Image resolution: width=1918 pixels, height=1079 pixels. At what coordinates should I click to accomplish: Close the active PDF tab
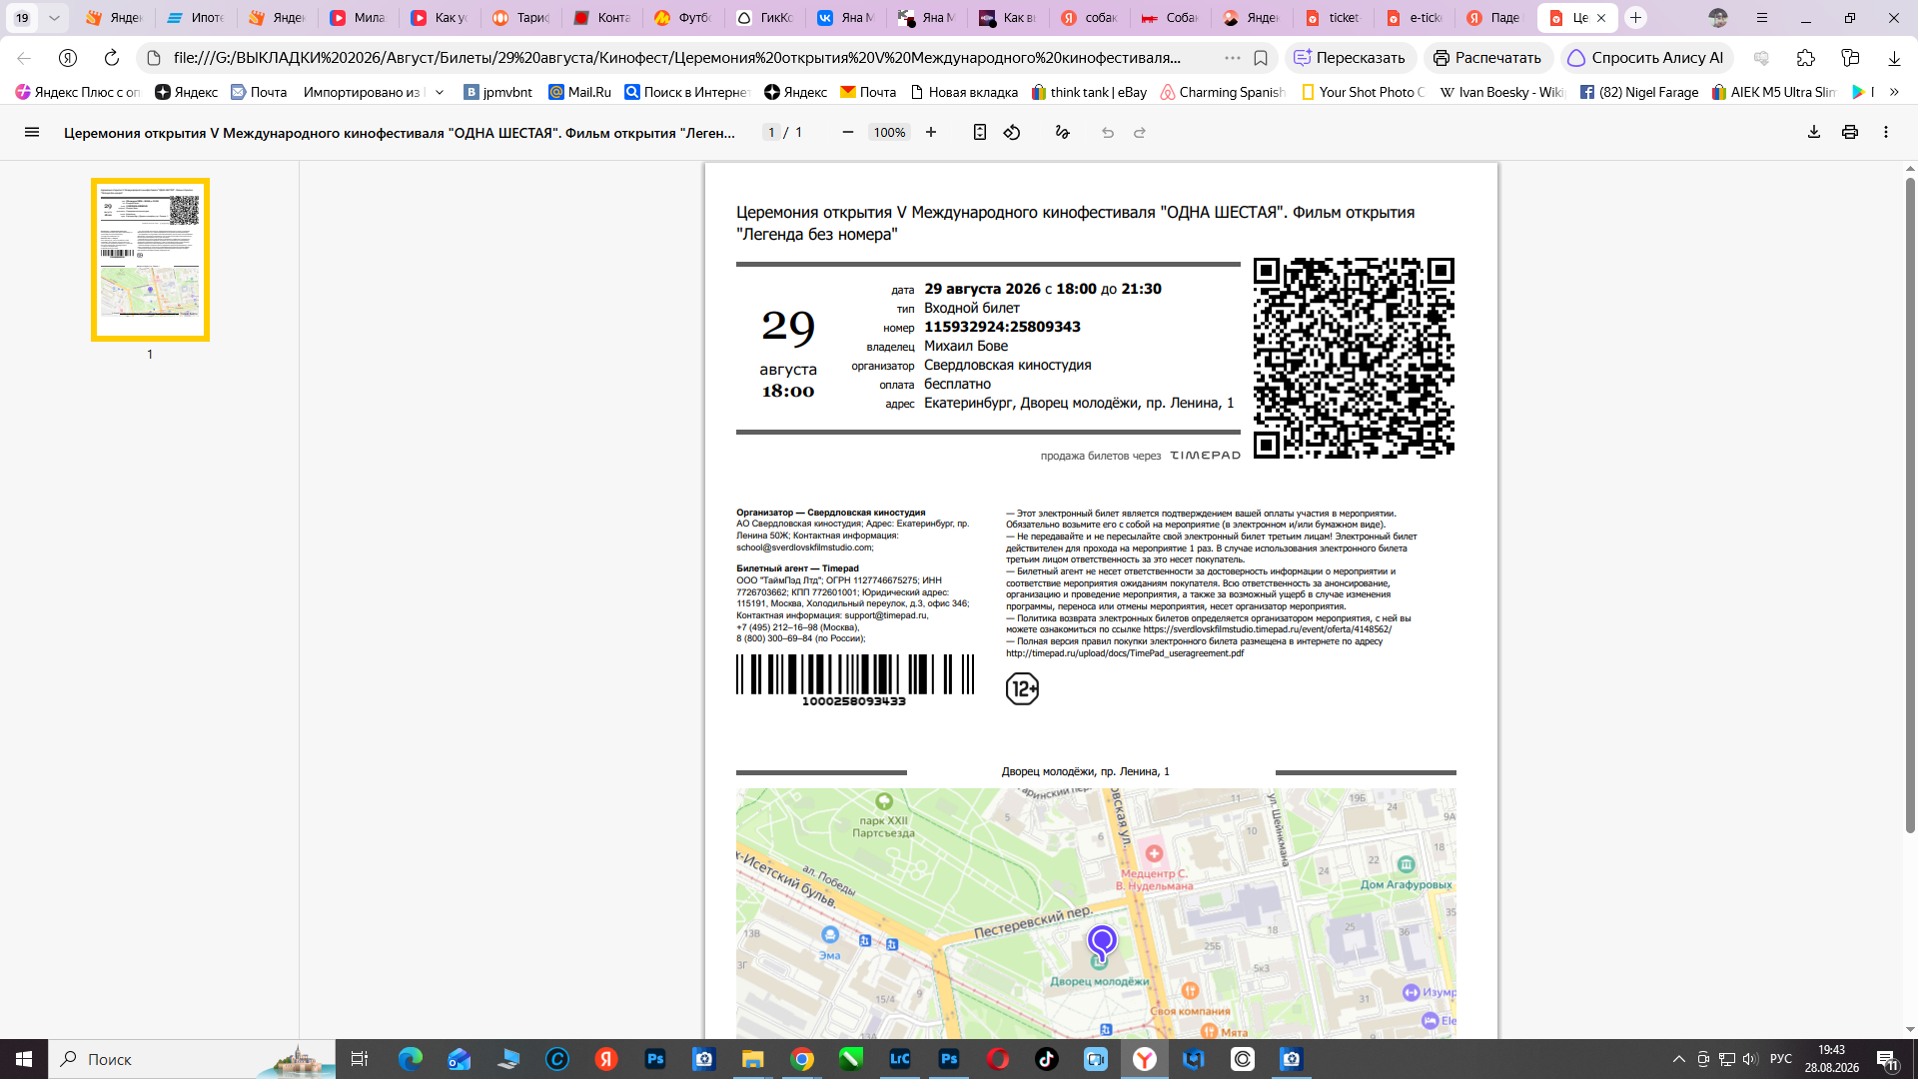click(x=1601, y=18)
